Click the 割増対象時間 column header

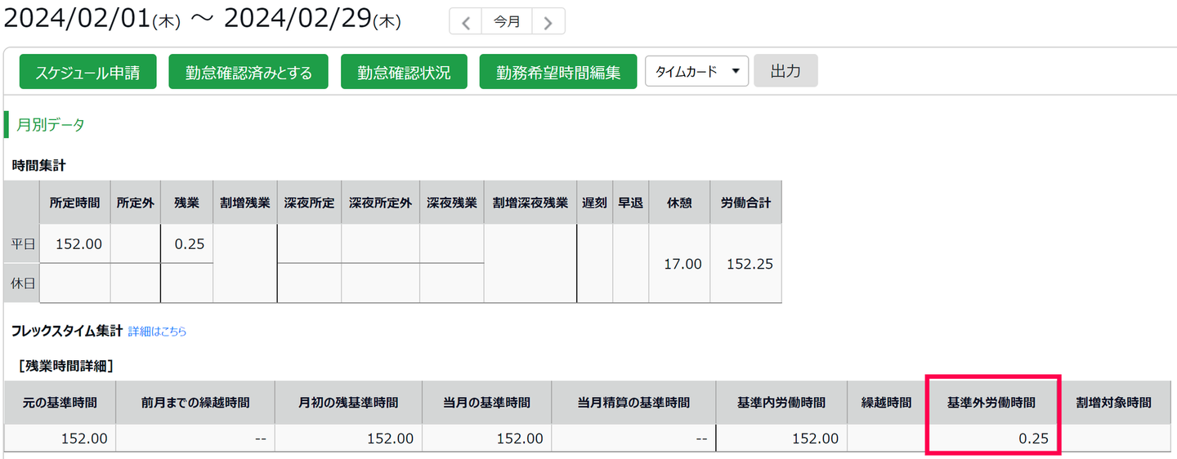click(x=1113, y=403)
